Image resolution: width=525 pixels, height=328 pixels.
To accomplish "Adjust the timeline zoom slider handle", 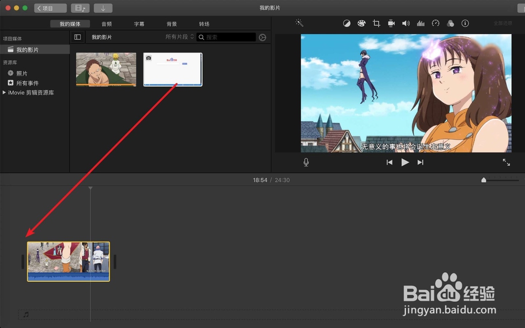I will 484,180.
